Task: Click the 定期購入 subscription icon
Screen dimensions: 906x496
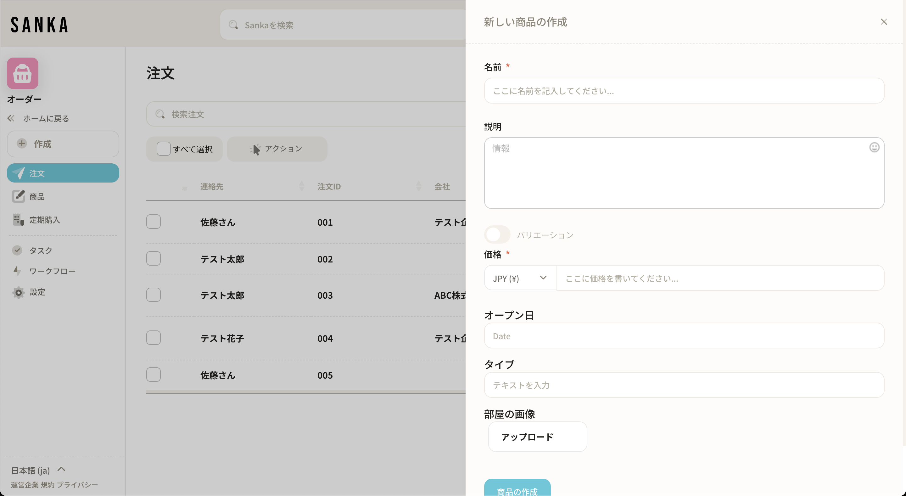Action: point(18,219)
